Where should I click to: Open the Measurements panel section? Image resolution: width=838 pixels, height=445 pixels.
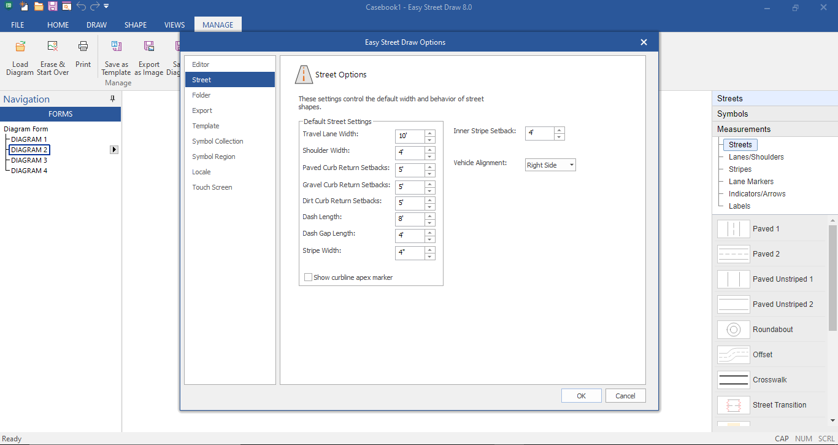point(775,129)
